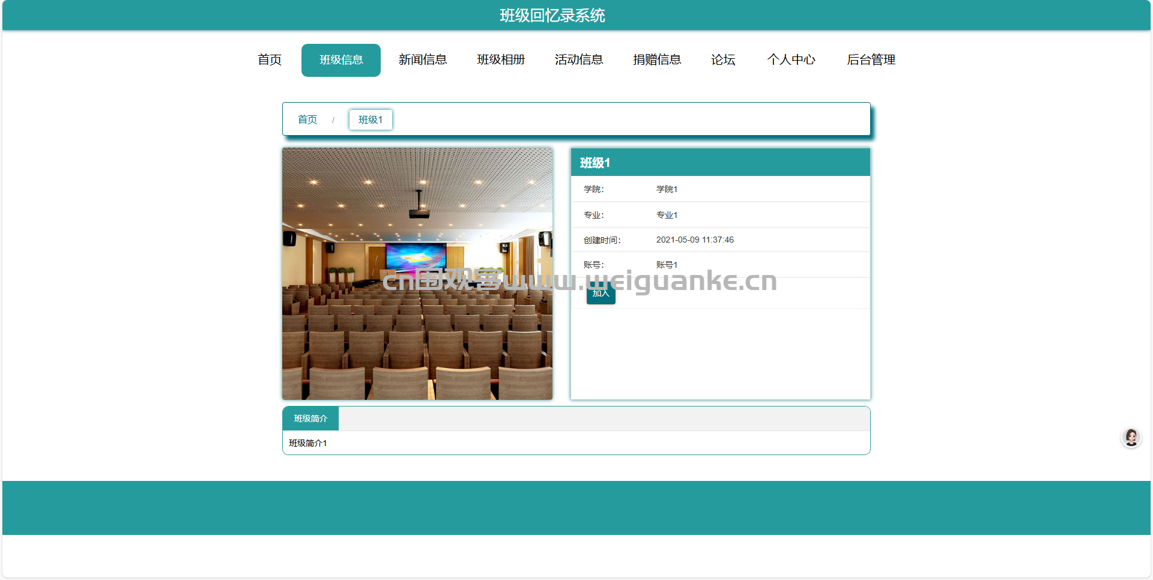Viewport: 1153px width, 580px height.
Task: Open the 新闻信息 menu item
Action: (423, 60)
